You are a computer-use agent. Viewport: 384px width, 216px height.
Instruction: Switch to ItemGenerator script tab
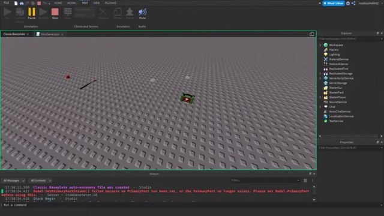tap(50, 34)
